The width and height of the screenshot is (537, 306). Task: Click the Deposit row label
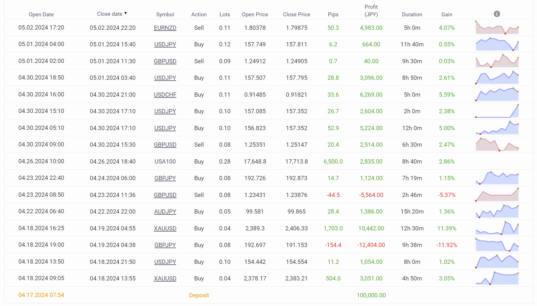[x=199, y=295]
